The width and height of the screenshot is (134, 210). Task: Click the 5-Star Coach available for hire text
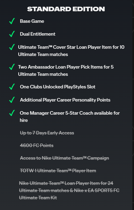(70, 117)
